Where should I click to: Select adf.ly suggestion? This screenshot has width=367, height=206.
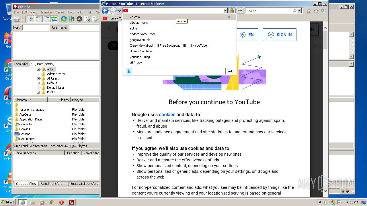(179, 28)
